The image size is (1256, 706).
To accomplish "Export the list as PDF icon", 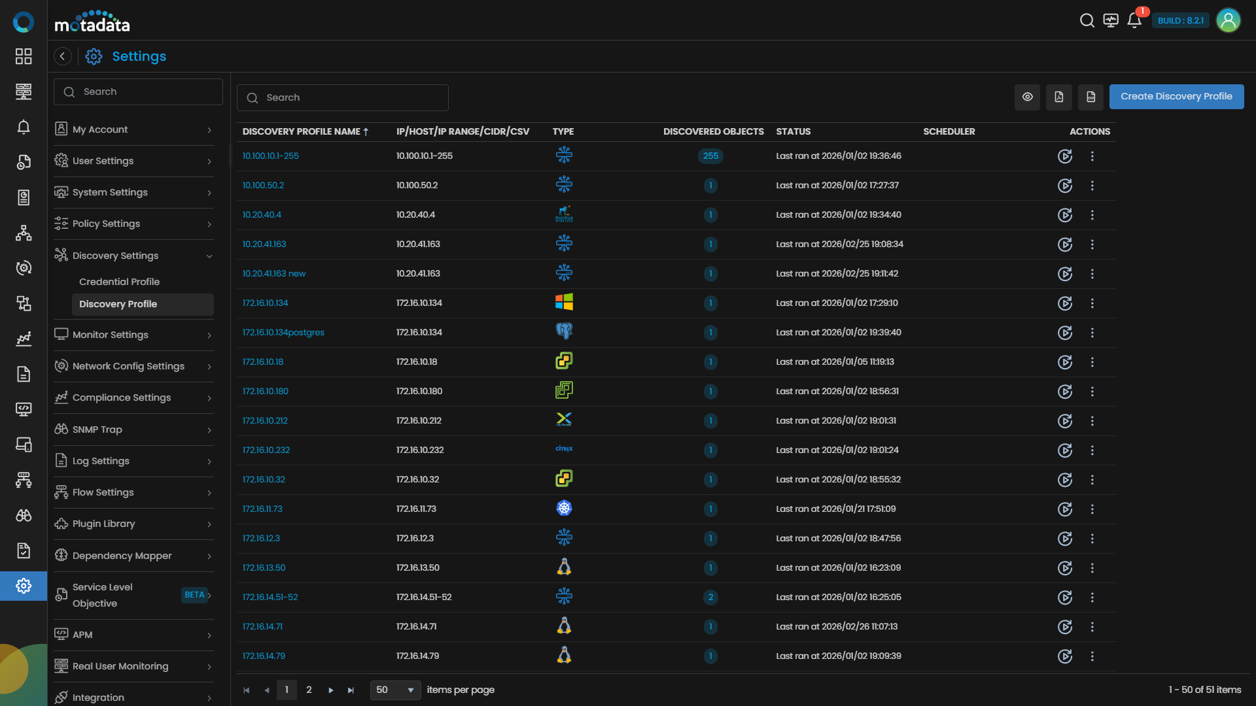I will pos(1058,97).
